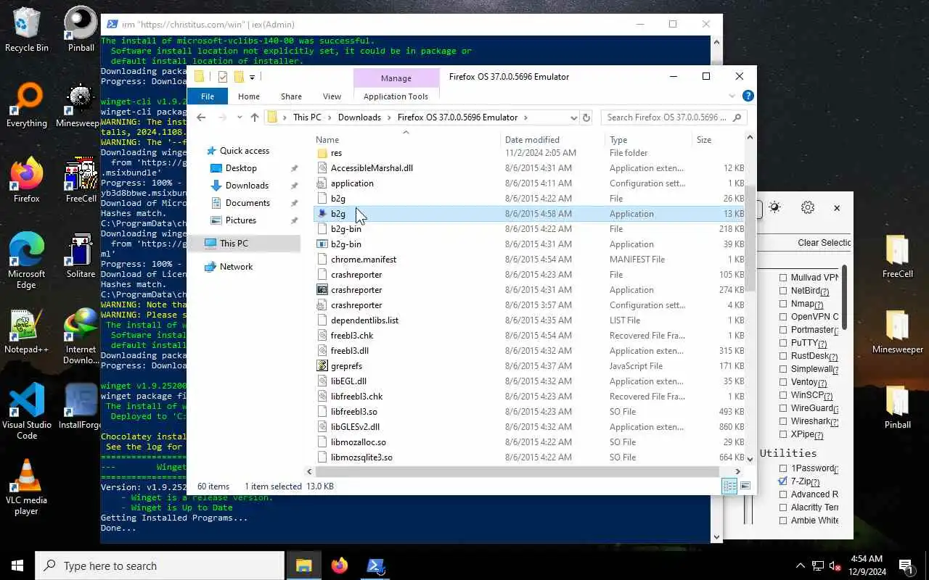Open the Recycle Bin desktop icon

coord(27,30)
